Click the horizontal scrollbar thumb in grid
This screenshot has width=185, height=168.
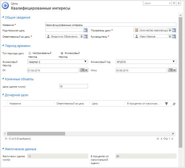[x=36, y=134]
